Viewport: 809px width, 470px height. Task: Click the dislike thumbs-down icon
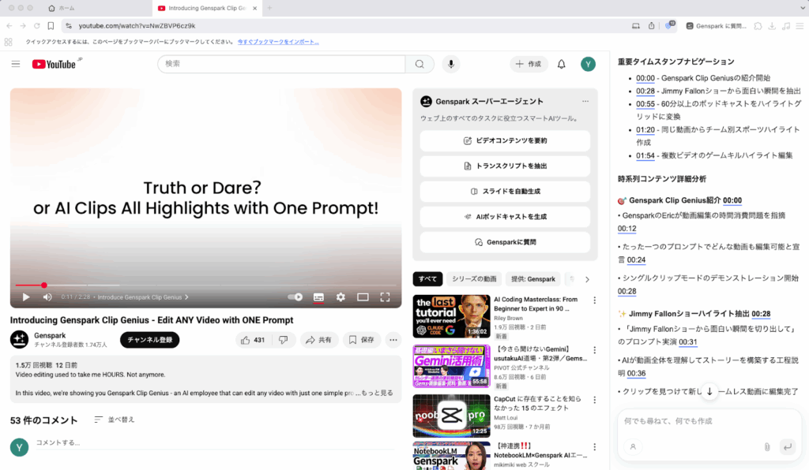point(283,340)
